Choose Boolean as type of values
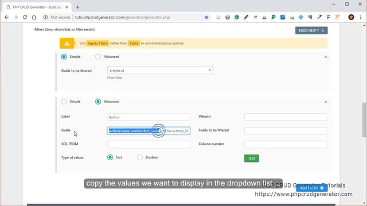The width and height of the screenshot is (367, 206). coord(140,157)
